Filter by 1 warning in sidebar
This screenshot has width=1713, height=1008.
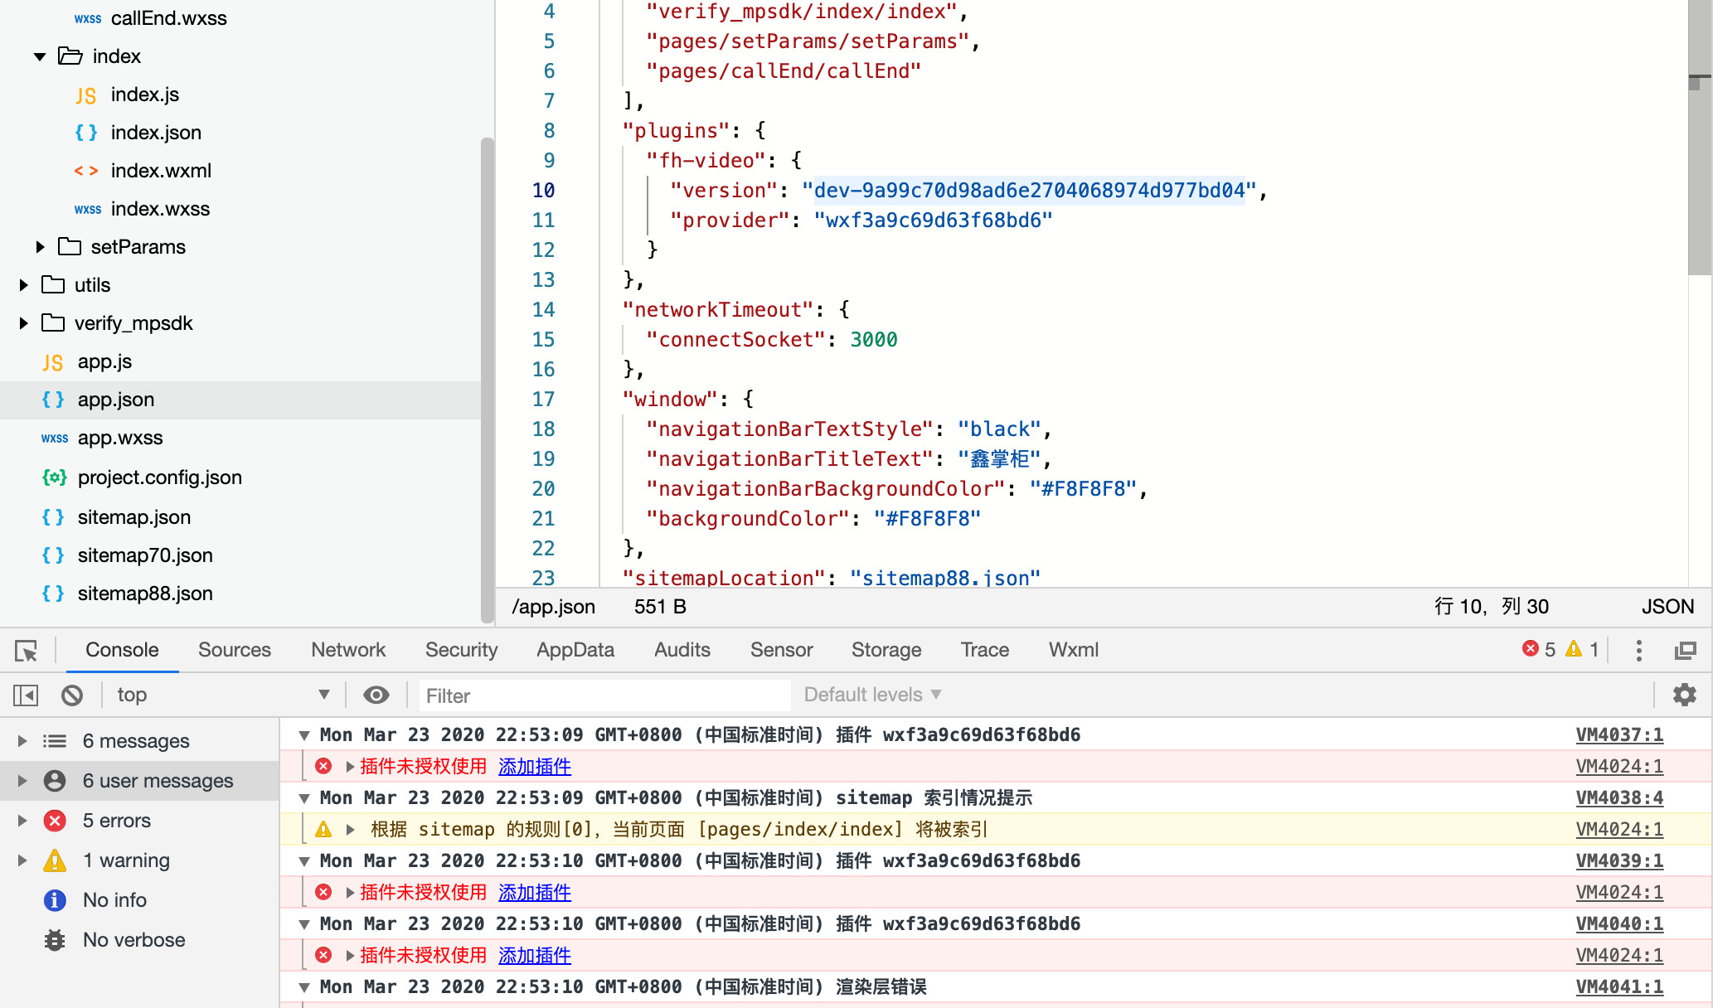126,860
